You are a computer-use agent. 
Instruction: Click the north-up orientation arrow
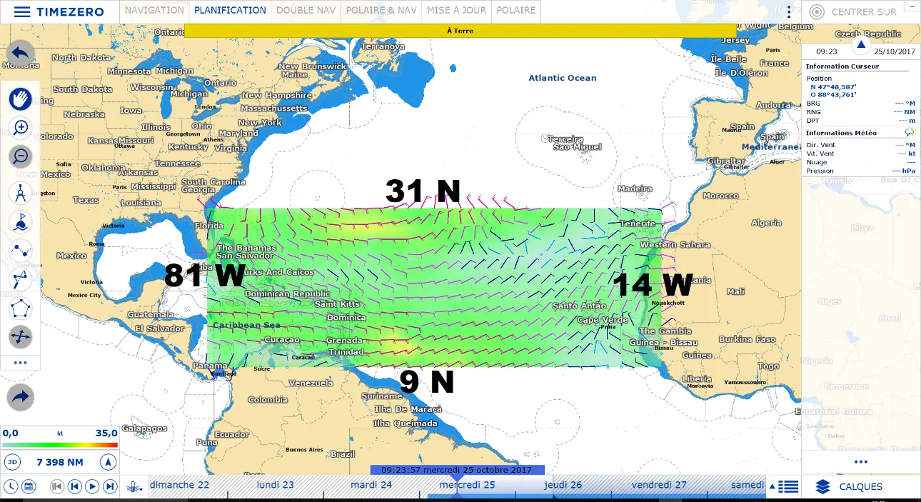108,462
